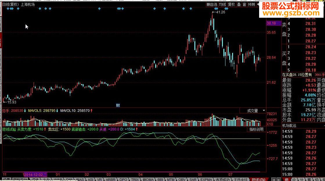Click the 删自选 toolbar button
325x181 pixels.
(x=212, y=4)
